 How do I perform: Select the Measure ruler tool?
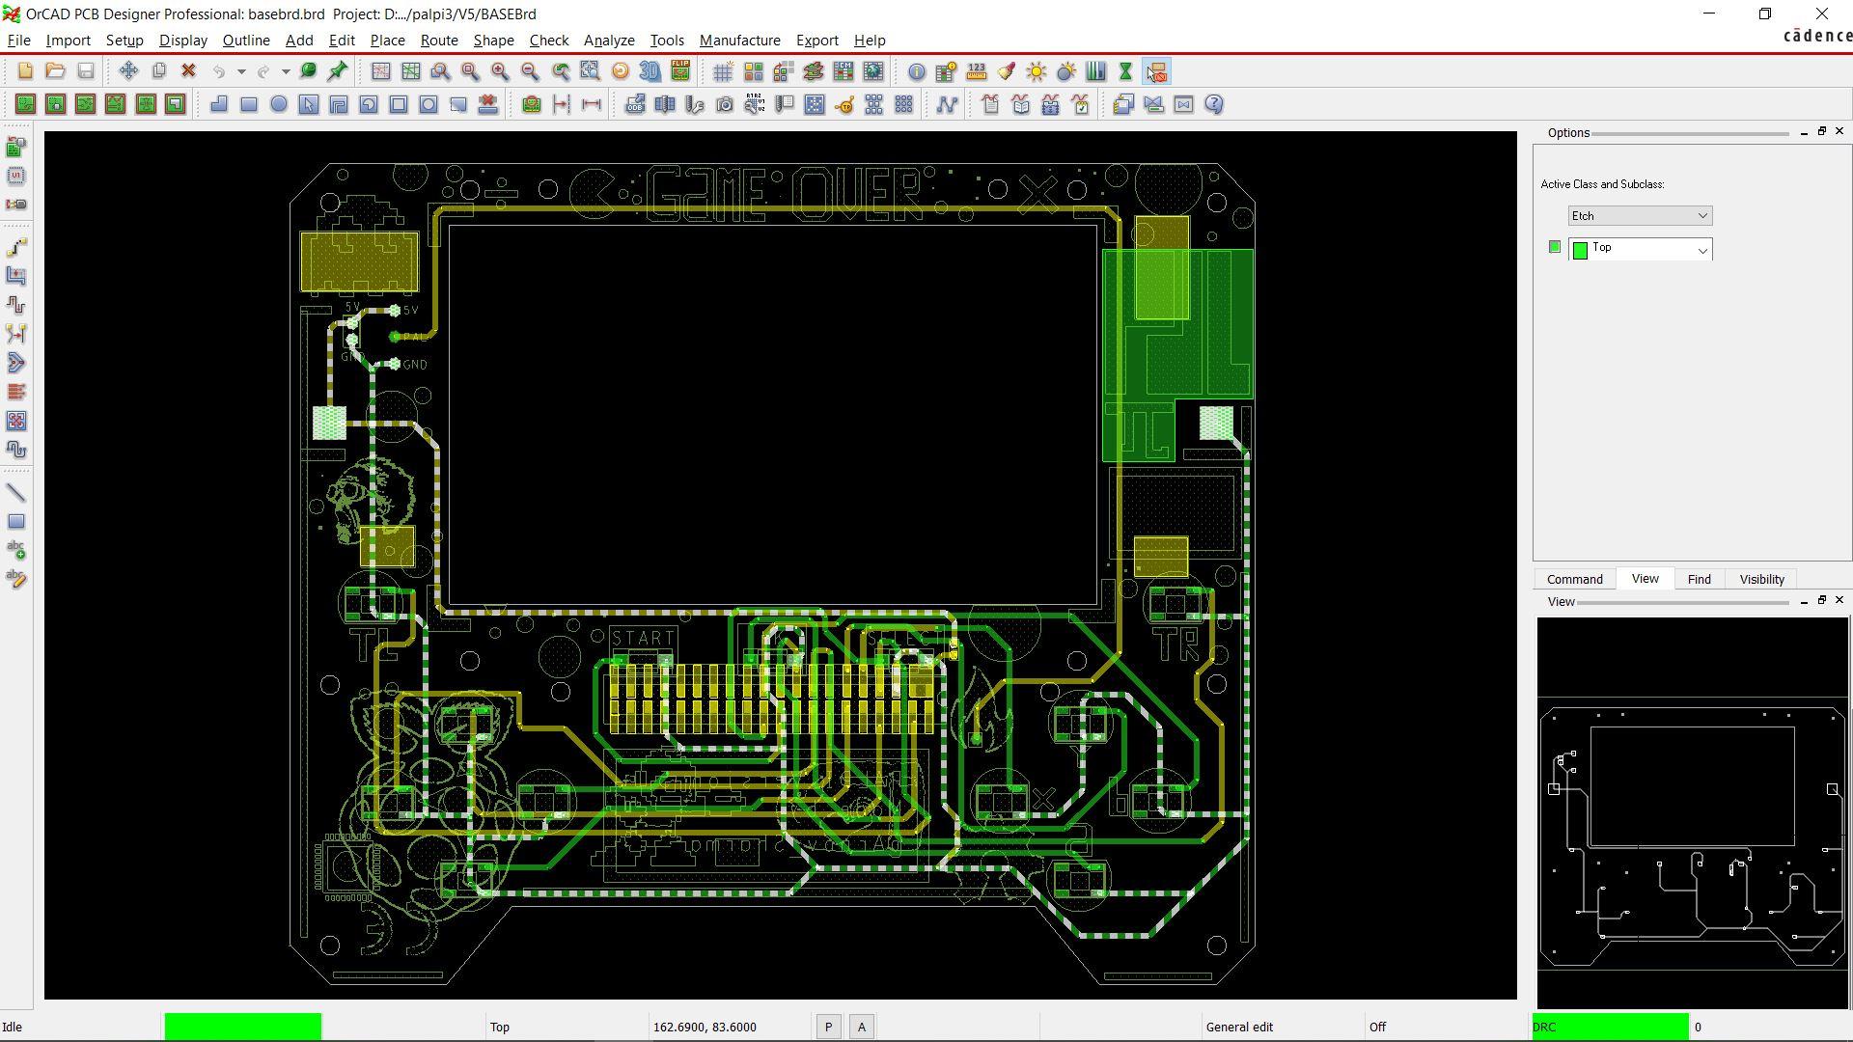[x=977, y=71]
